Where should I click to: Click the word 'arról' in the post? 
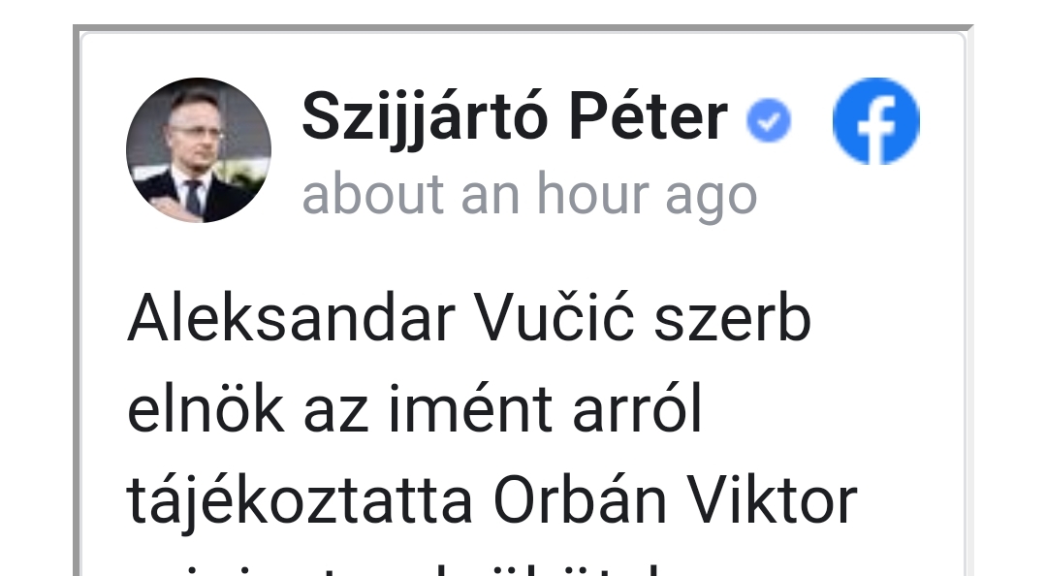[637, 408]
